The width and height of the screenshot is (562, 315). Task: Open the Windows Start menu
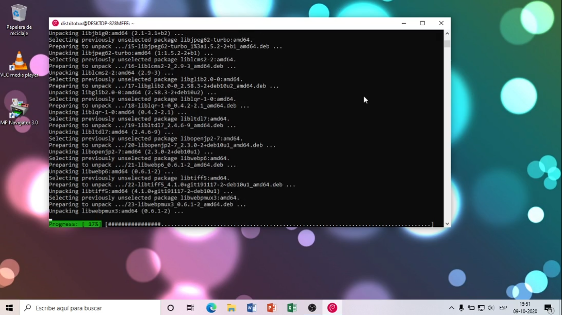[x=9, y=308]
